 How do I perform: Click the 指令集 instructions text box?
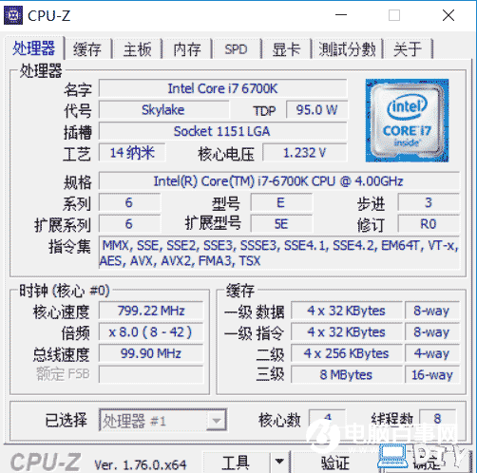(x=279, y=253)
